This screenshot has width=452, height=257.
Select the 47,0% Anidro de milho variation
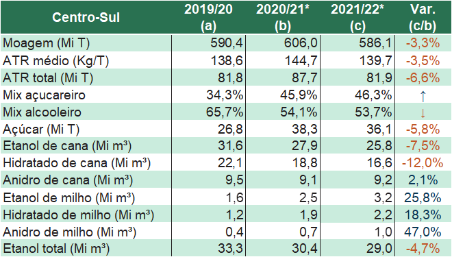click(x=423, y=232)
